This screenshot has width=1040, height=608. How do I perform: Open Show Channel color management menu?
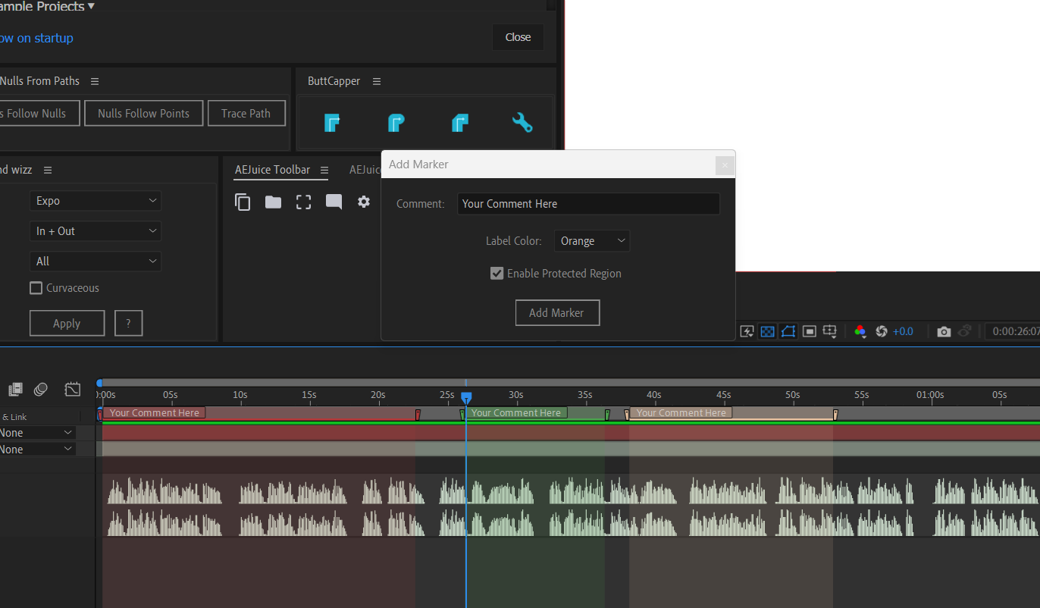coord(860,331)
